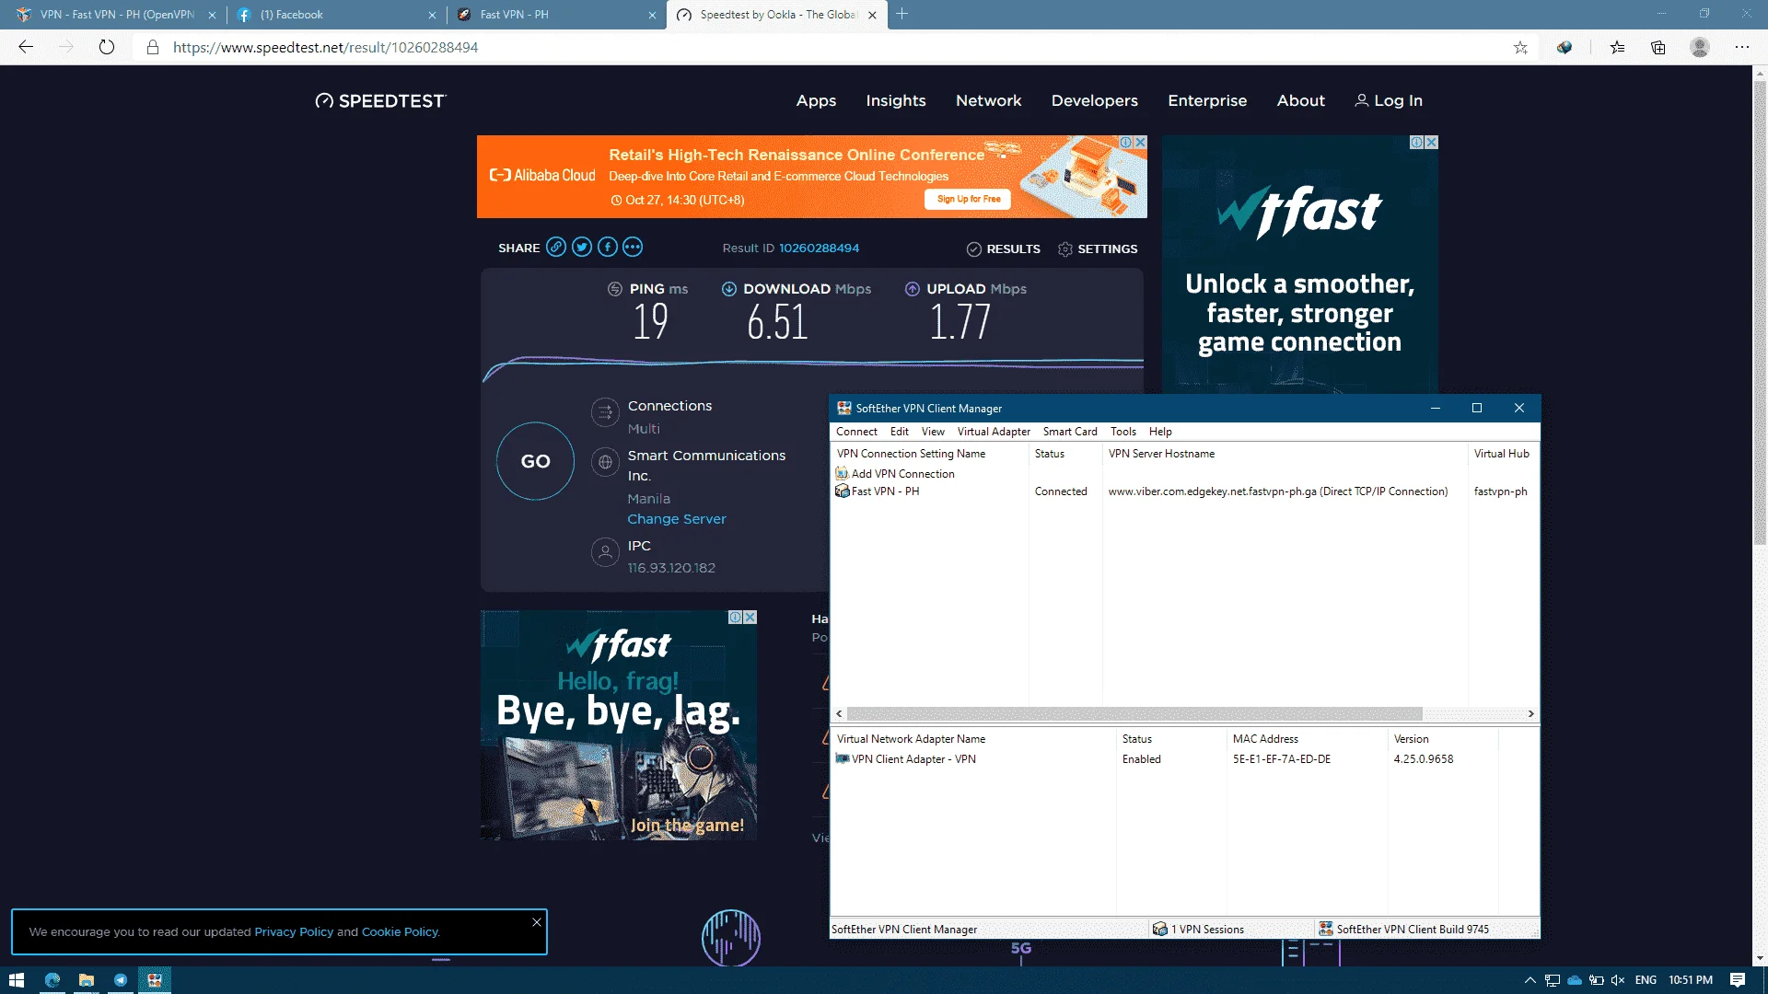Switch to SoftEther VPN taskbar icon

(155, 979)
